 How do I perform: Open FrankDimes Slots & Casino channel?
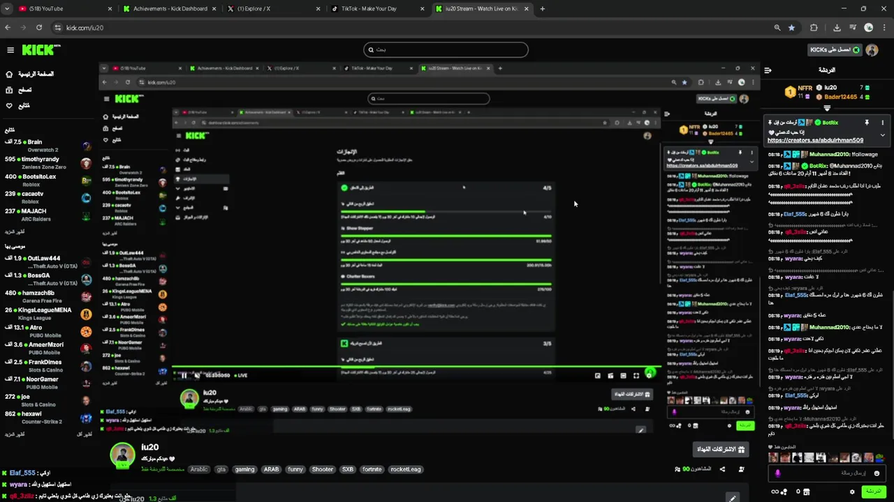(x=47, y=366)
